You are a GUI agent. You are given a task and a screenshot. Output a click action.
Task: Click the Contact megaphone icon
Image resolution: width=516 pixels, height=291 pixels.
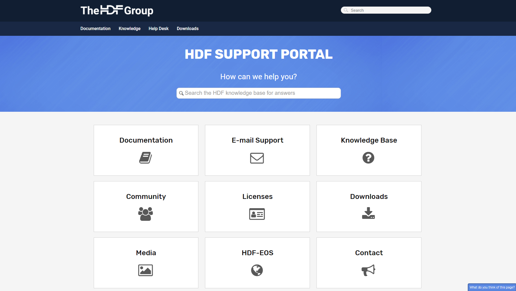pos(368,270)
